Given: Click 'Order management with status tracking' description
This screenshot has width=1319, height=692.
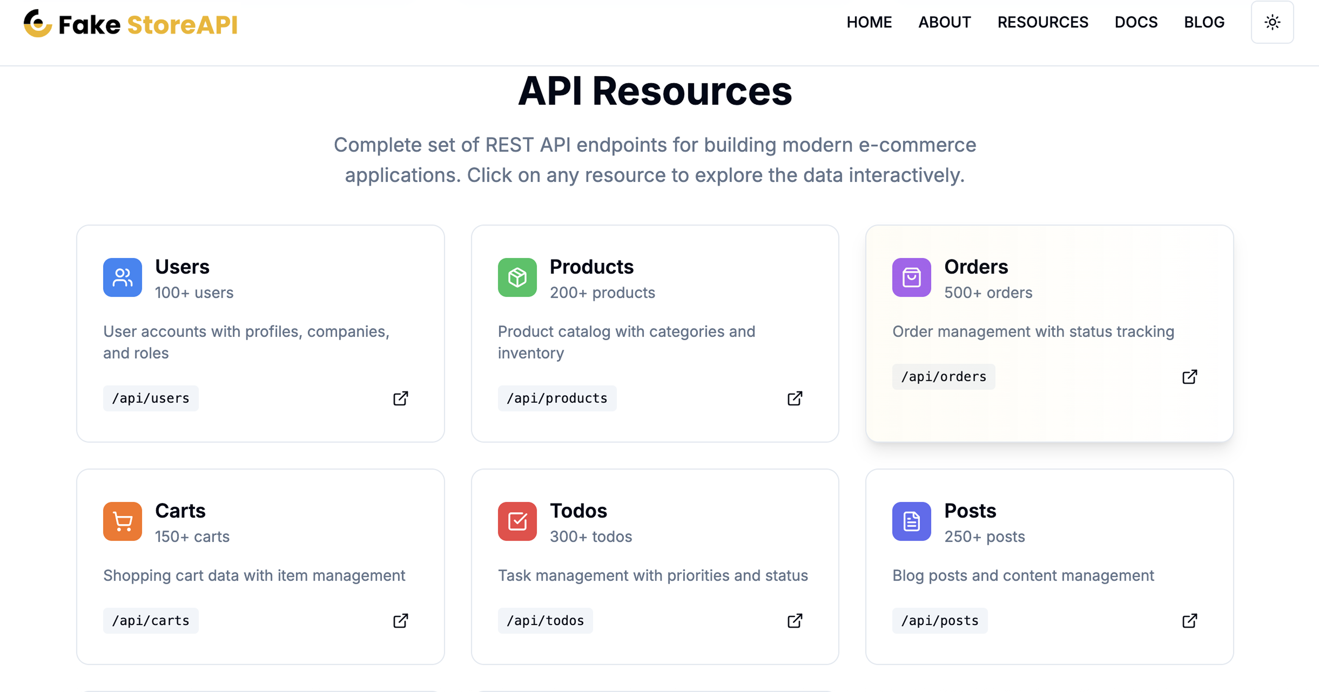Looking at the screenshot, I should click(1033, 331).
